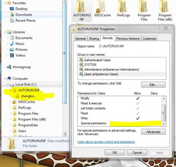The image size is (176, 167).
Task: Click the permissions list scroll down arrow
Action: pyautogui.click(x=164, y=124)
